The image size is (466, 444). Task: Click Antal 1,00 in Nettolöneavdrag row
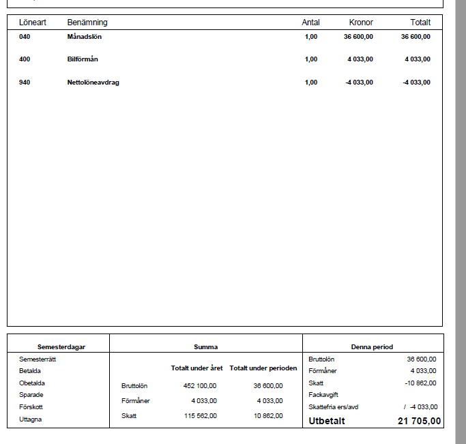[311, 83]
